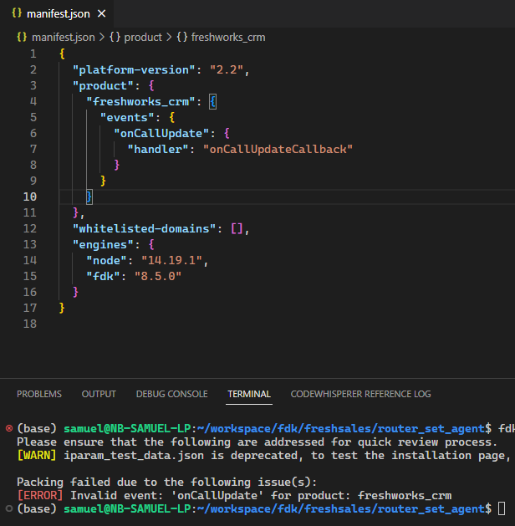
Task: Click the "whitelisted-domains" key
Action: coord(144,229)
